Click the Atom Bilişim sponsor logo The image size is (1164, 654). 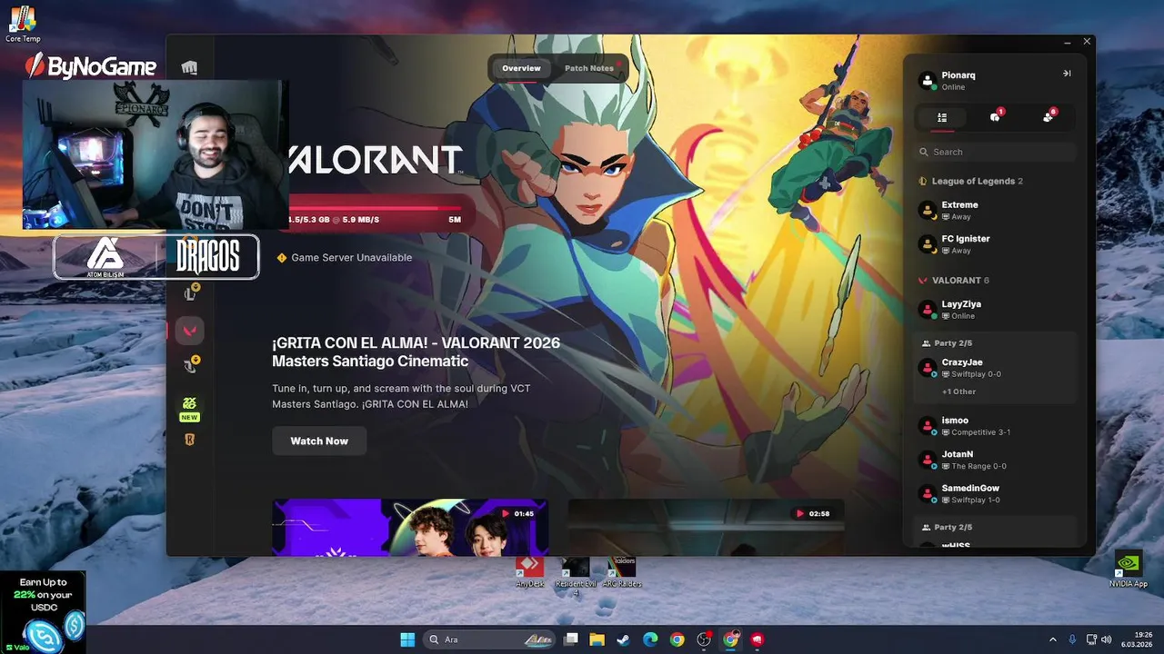(x=107, y=257)
